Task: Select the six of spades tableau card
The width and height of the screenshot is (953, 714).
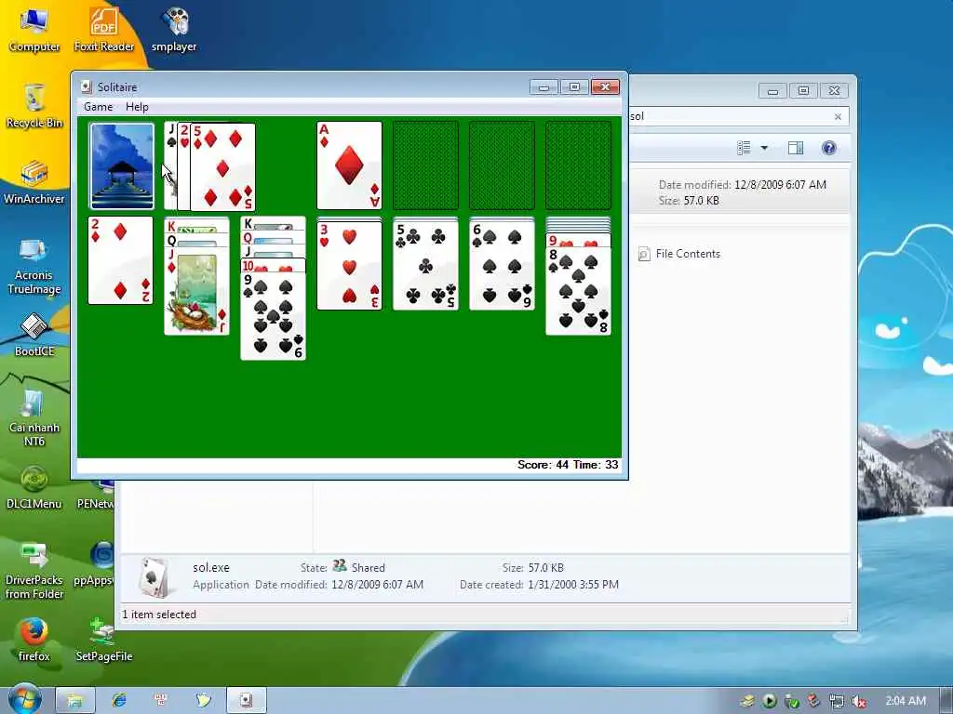Action: 502,266
